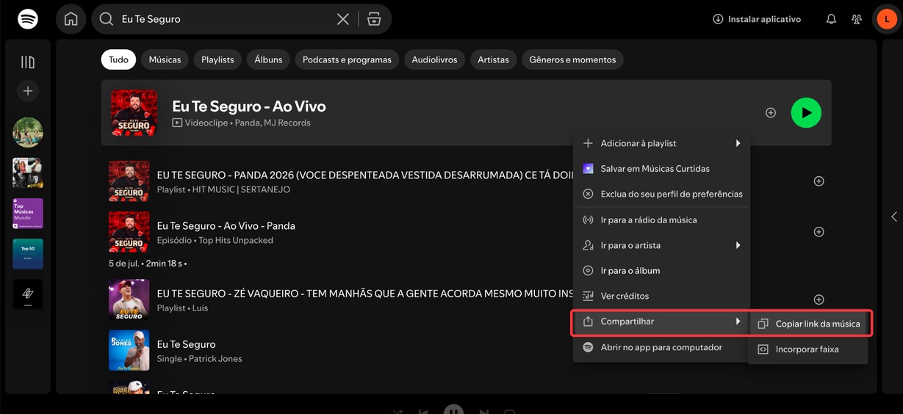Open the friend activity icon
903x414 pixels.
coord(857,19)
